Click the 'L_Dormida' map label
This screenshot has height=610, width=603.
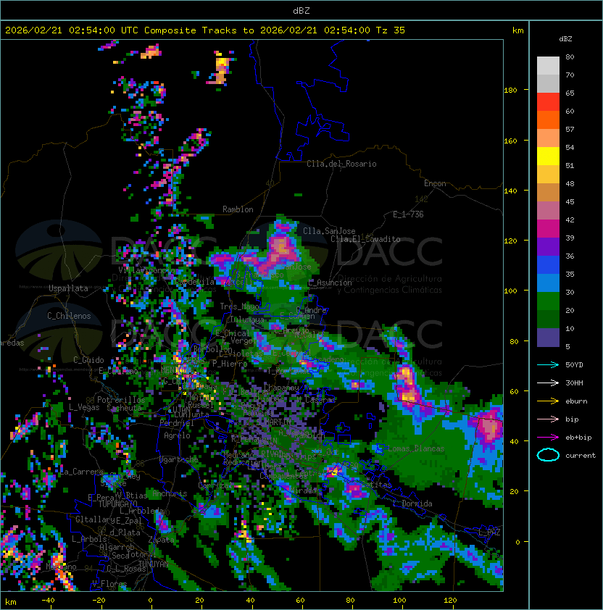pyautogui.click(x=412, y=504)
